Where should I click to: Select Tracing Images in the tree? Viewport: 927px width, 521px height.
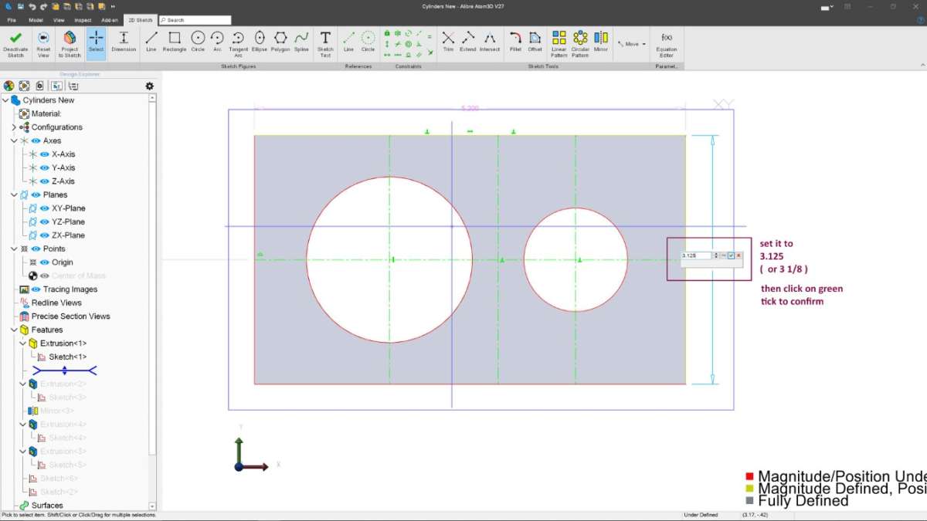pos(70,289)
